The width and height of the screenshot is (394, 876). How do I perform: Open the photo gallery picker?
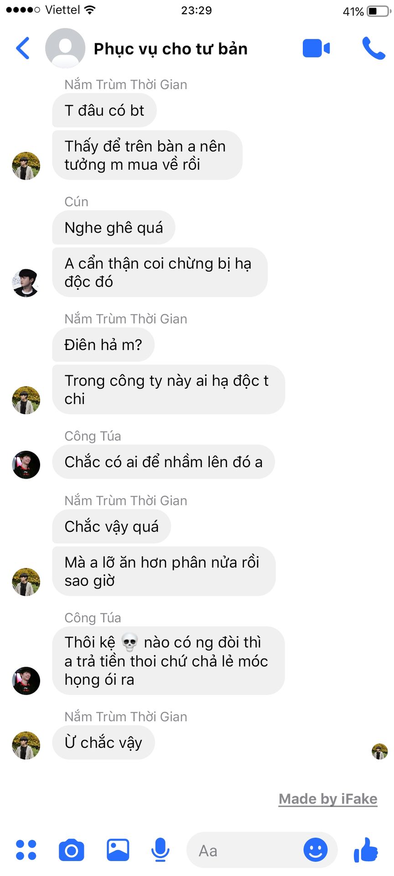(118, 850)
